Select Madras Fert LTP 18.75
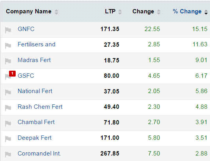Viewport: 210px width, 161px height. (x=112, y=60)
